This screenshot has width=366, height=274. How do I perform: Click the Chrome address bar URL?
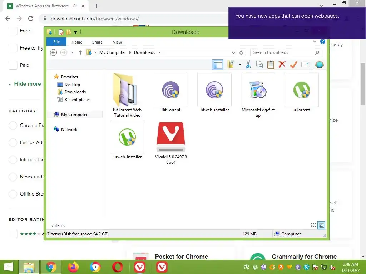(94, 19)
